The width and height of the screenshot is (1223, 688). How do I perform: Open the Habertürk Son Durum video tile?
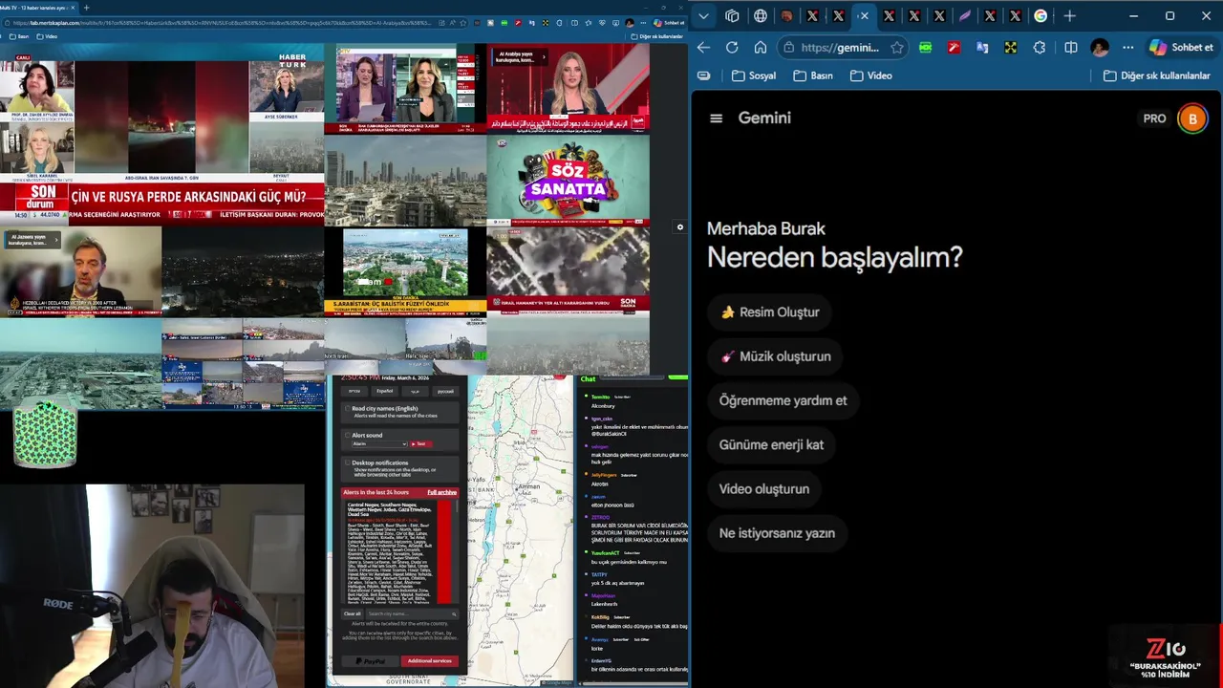162,134
